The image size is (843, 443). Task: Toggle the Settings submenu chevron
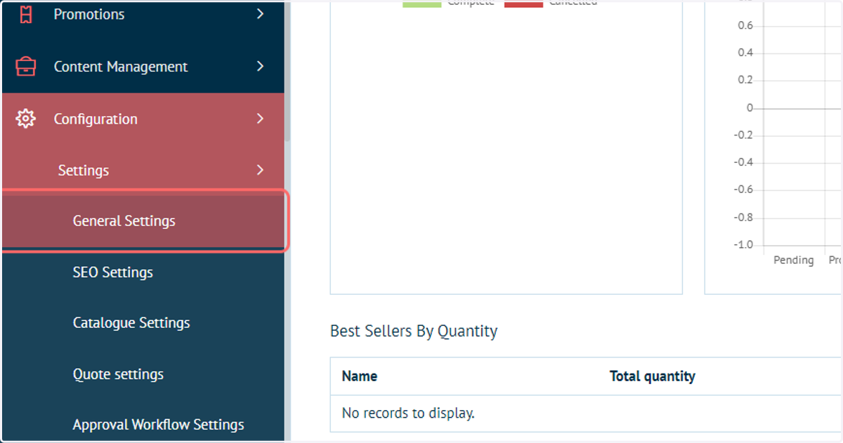pyautogui.click(x=260, y=170)
